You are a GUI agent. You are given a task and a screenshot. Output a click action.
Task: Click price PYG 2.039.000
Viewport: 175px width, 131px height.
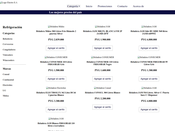[56, 39]
